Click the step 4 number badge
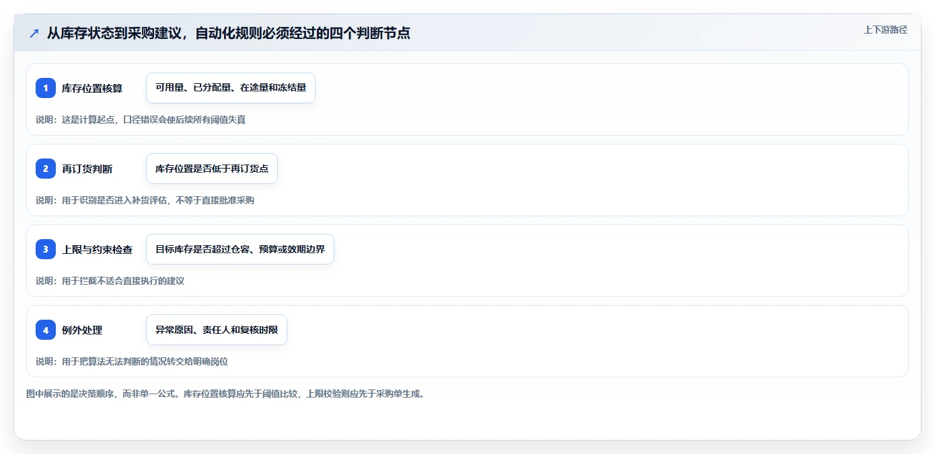Screen dimensions: 935x454 point(46,330)
